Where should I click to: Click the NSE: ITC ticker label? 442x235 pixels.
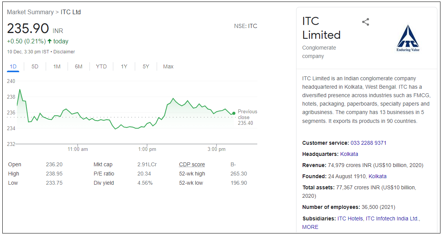tap(245, 26)
